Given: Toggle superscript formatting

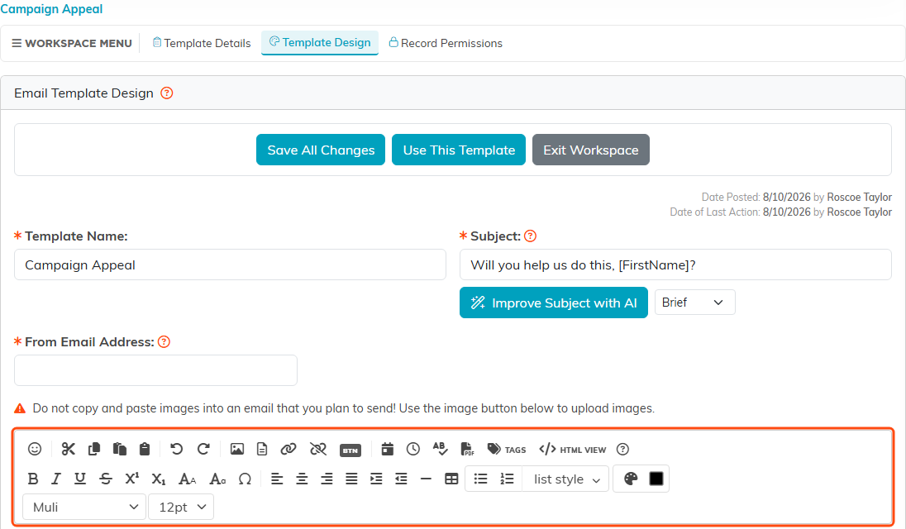Looking at the screenshot, I should point(131,479).
